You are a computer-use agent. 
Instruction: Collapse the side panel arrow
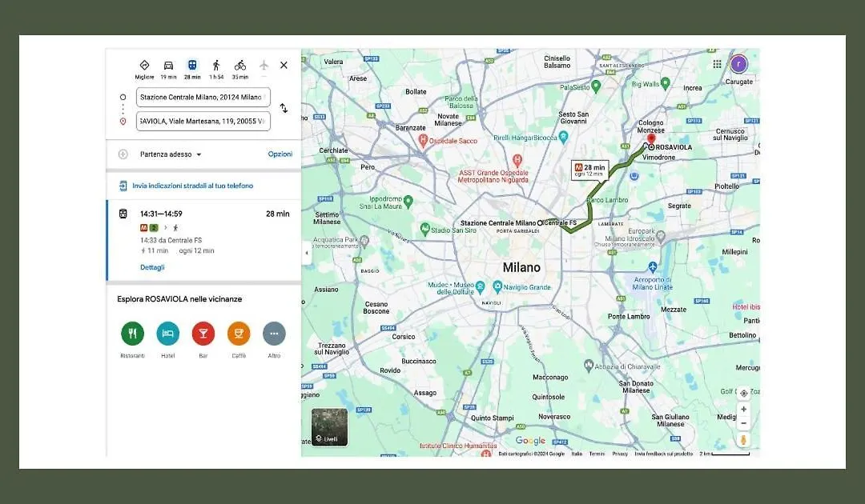[x=307, y=253]
